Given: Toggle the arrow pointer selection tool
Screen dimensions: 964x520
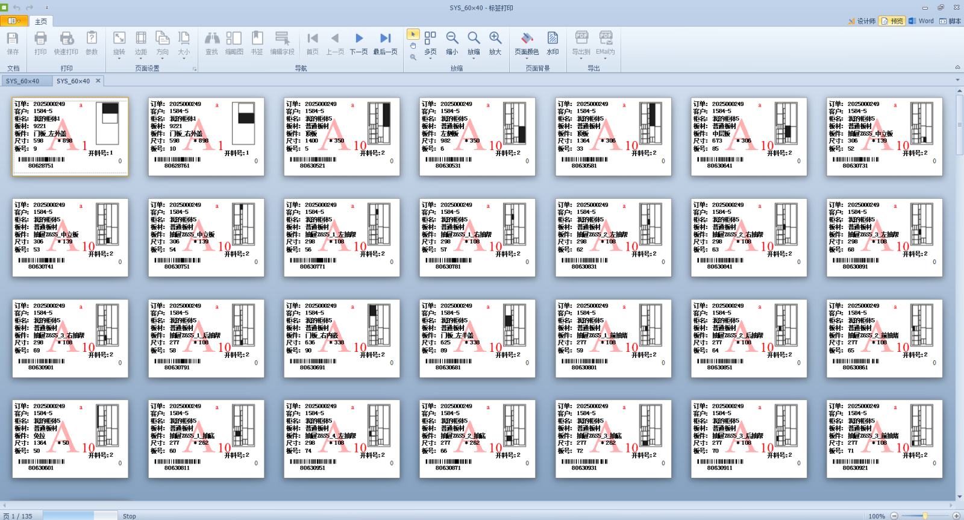Looking at the screenshot, I should click(x=413, y=34).
